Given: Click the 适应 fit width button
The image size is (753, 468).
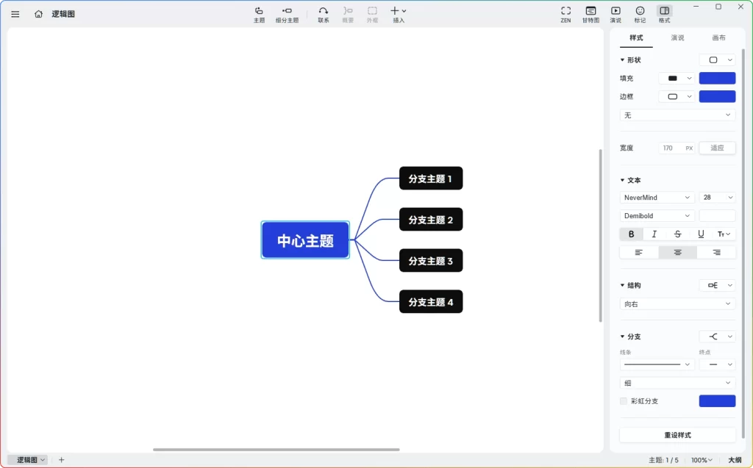Looking at the screenshot, I should (x=716, y=148).
